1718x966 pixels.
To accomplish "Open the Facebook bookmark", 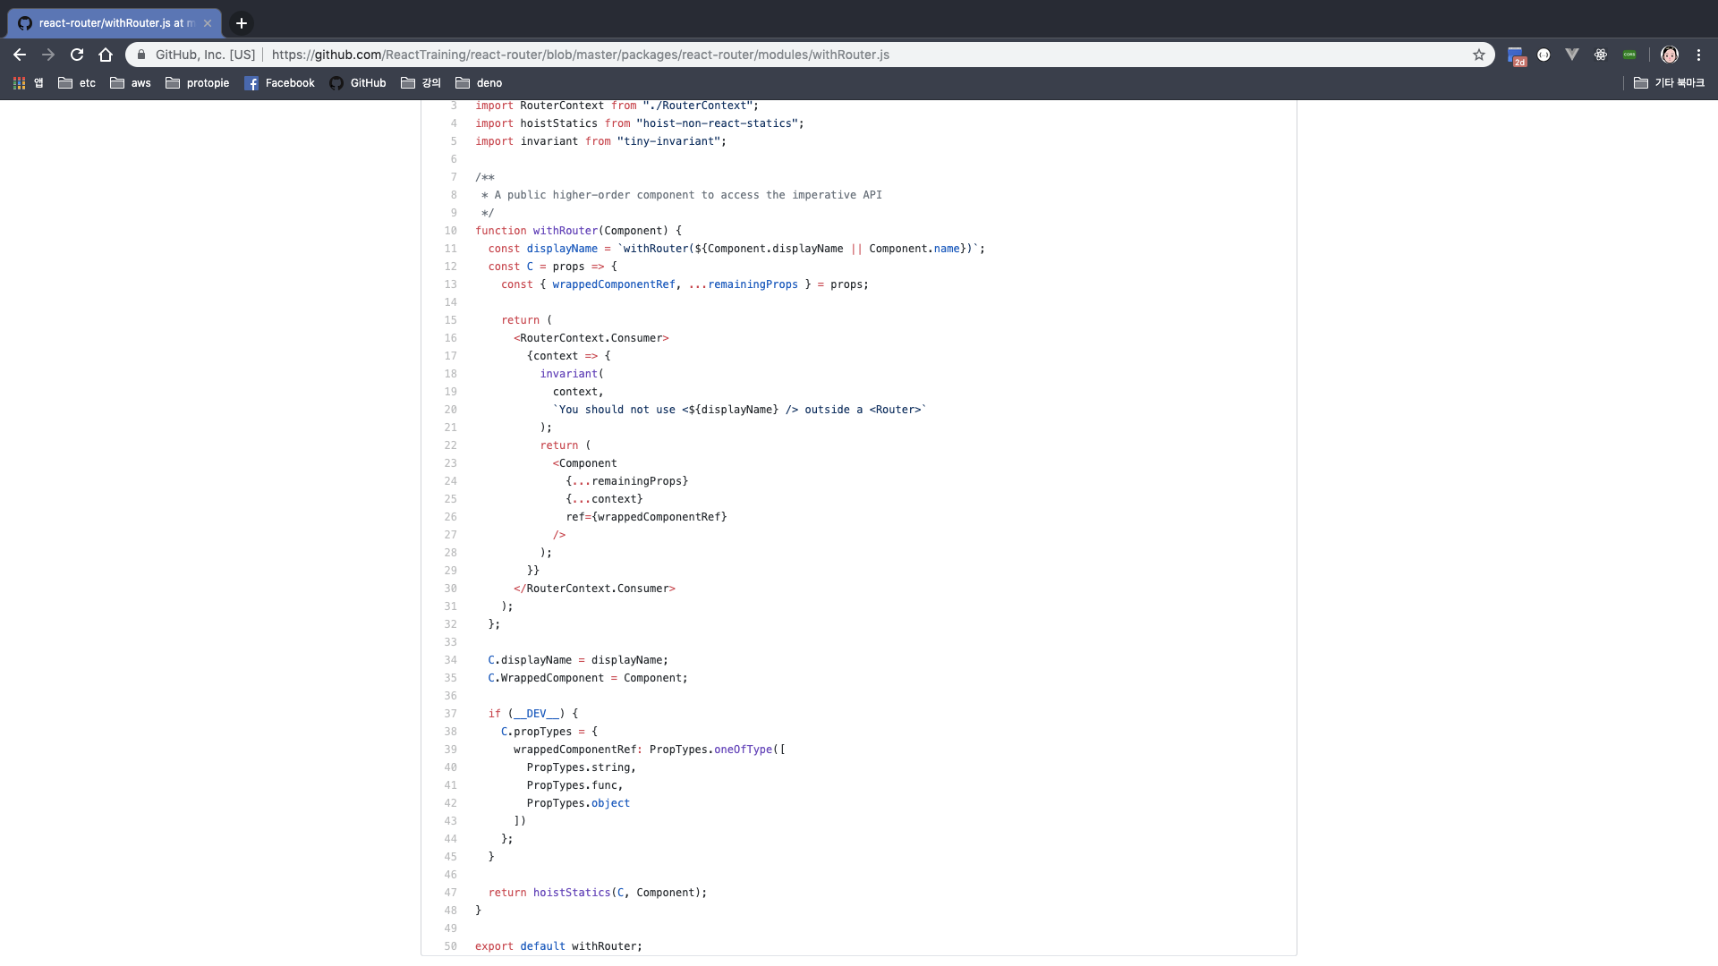I will point(279,83).
